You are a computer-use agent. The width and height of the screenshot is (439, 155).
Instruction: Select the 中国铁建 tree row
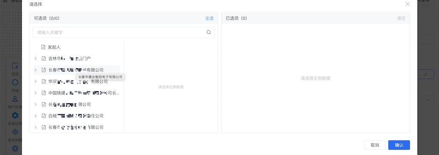coord(76,93)
